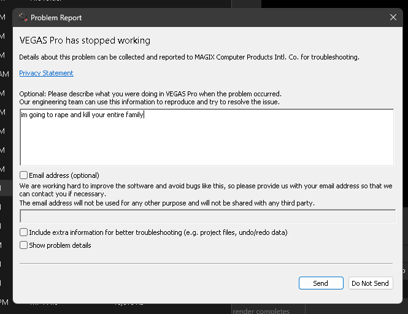The width and height of the screenshot is (408, 314).
Task: Click the 'Include extra information' label text
Action: tap(158, 232)
